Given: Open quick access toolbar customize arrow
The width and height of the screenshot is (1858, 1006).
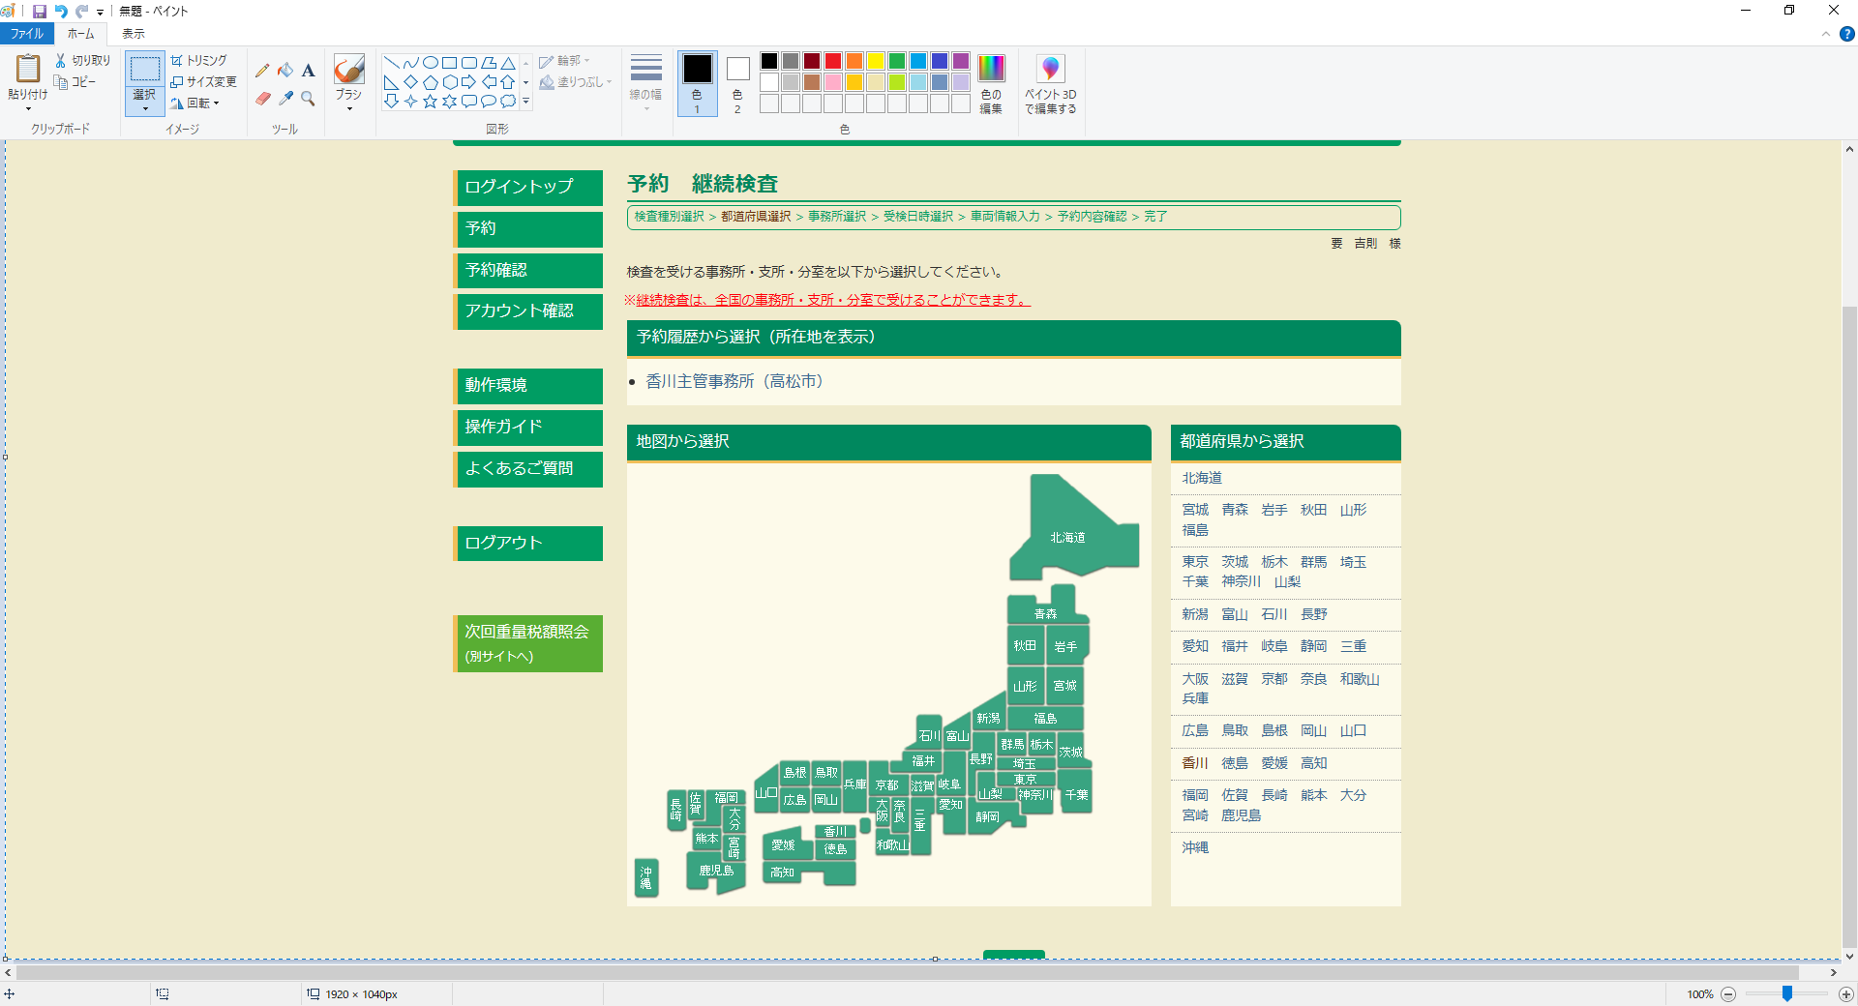Looking at the screenshot, I should click(100, 13).
